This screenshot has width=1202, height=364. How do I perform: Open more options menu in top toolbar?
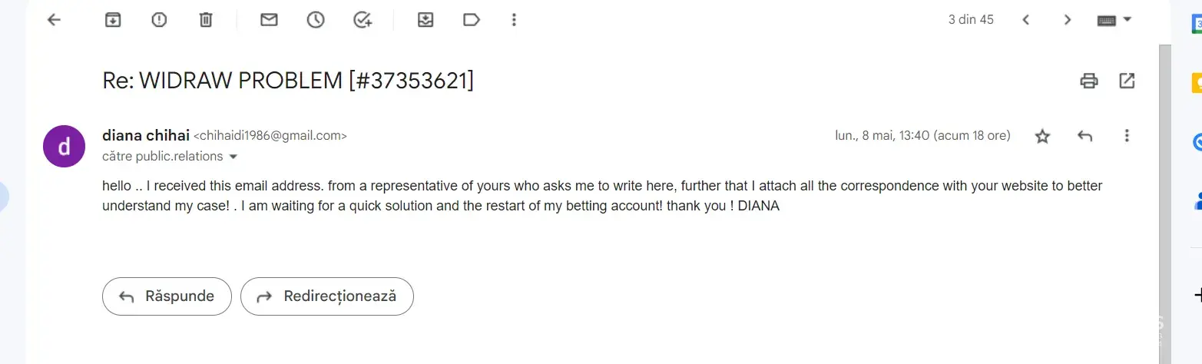(515, 20)
